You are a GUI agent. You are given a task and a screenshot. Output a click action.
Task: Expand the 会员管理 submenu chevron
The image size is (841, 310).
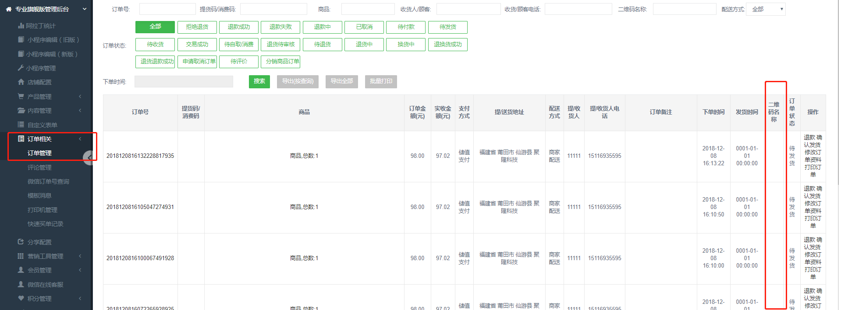80,270
